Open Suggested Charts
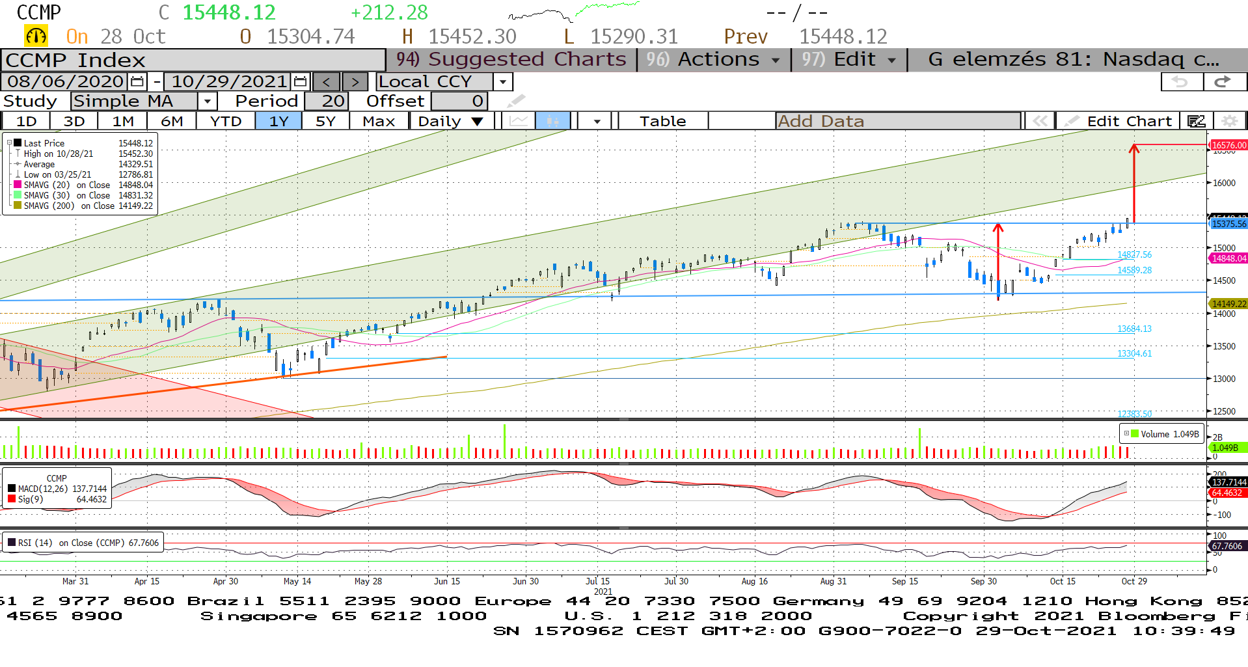 pyautogui.click(x=511, y=59)
